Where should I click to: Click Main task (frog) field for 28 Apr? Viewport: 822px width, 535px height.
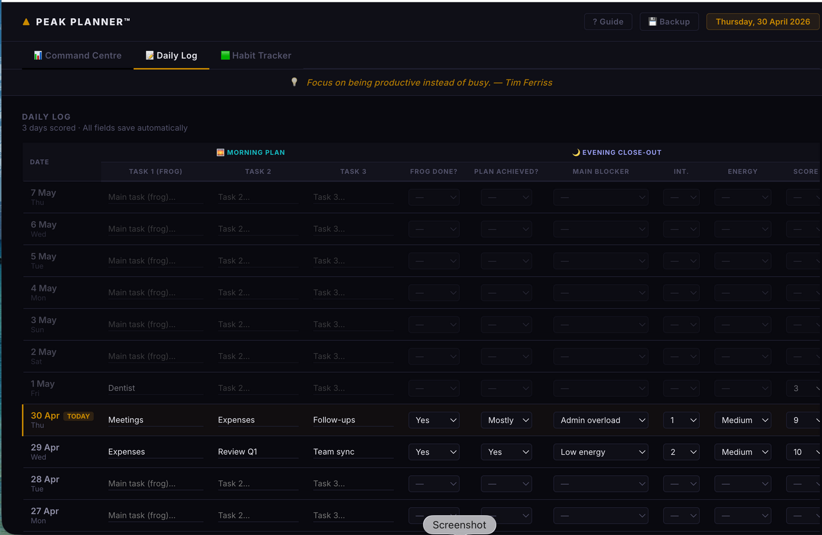[x=156, y=484]
